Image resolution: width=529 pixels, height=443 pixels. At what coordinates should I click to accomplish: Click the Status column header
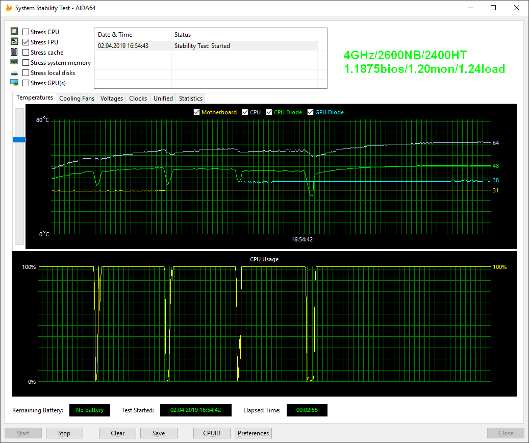(244, 34)
